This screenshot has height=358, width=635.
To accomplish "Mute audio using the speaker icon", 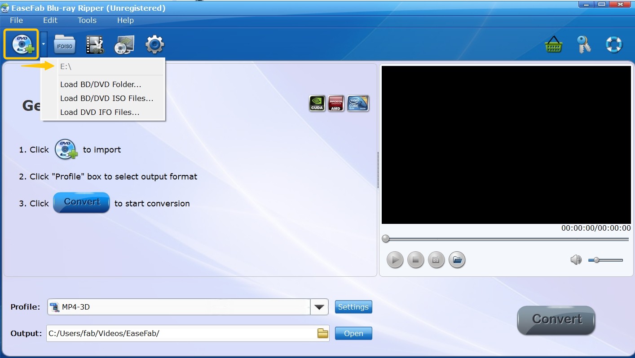I will (576, 259).
